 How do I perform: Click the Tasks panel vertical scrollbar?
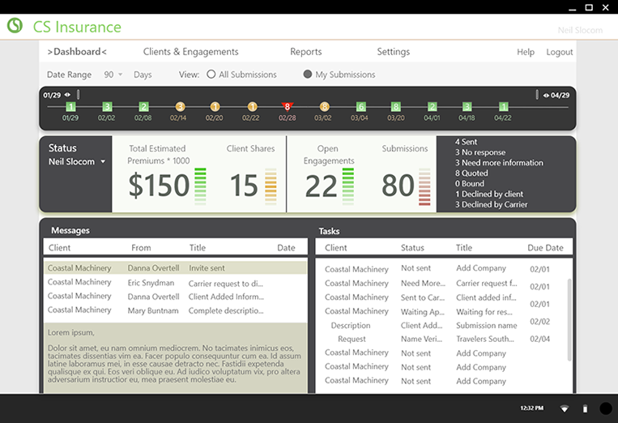click(x=569, y=316)
